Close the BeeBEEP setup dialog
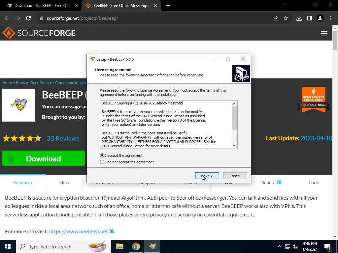 point(243,59)
